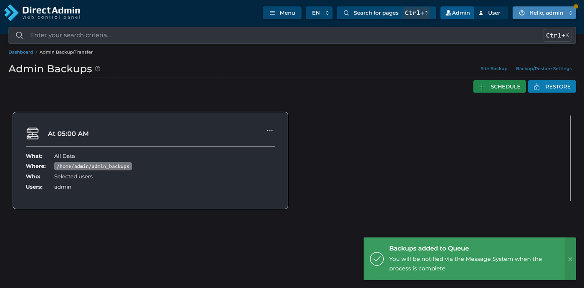Open the Site Backup link
The image size is (584, 288).
[493, 68]
